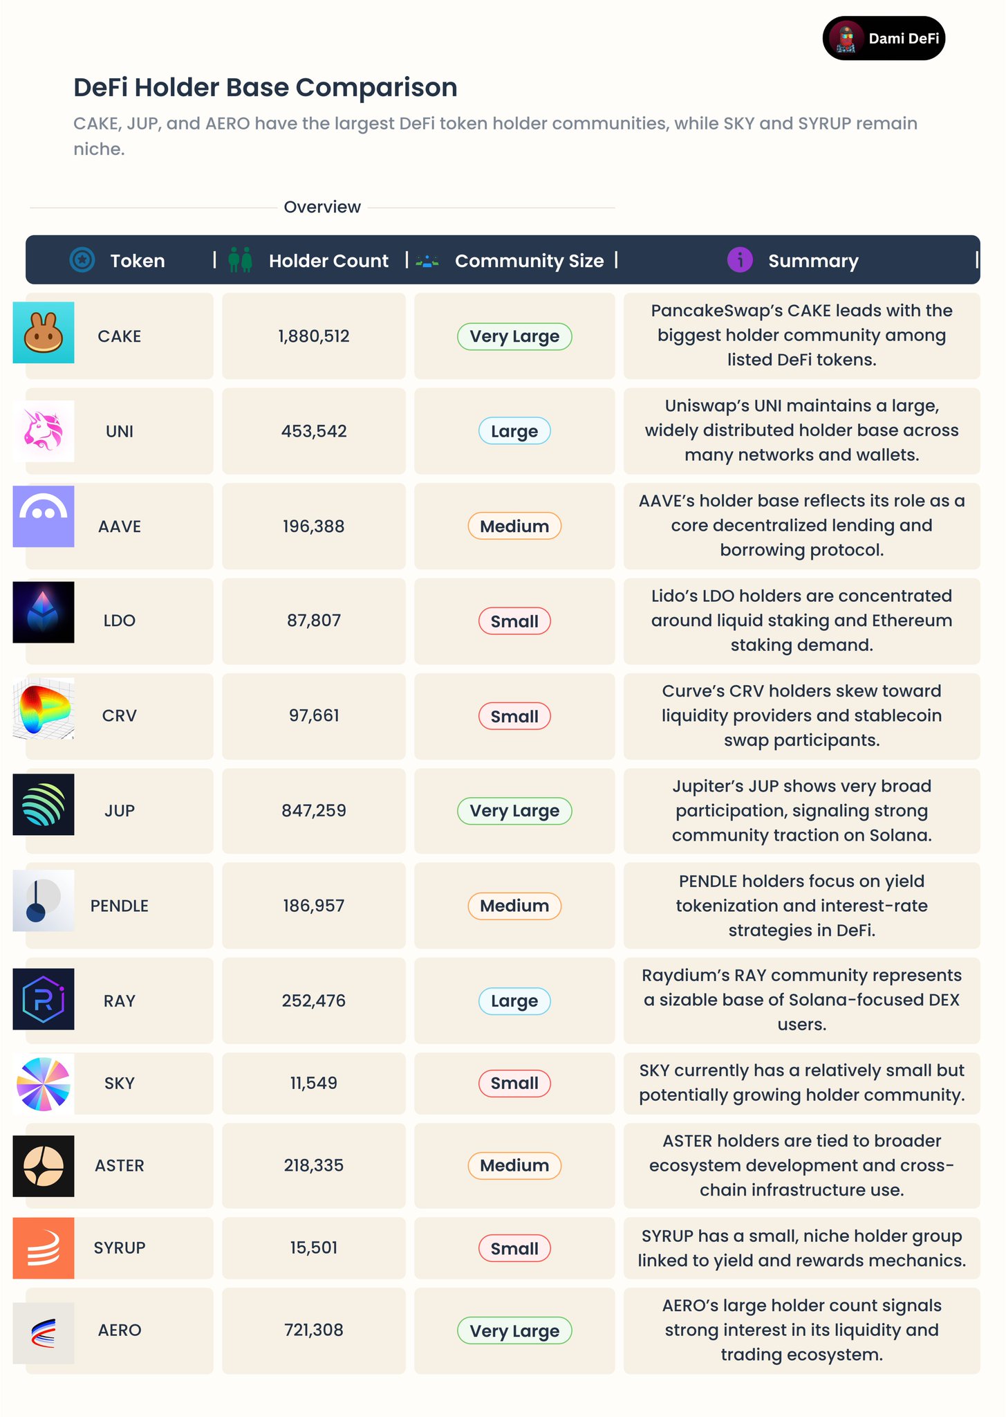
Task: Click the AERO token logo
Action: 44,1333
